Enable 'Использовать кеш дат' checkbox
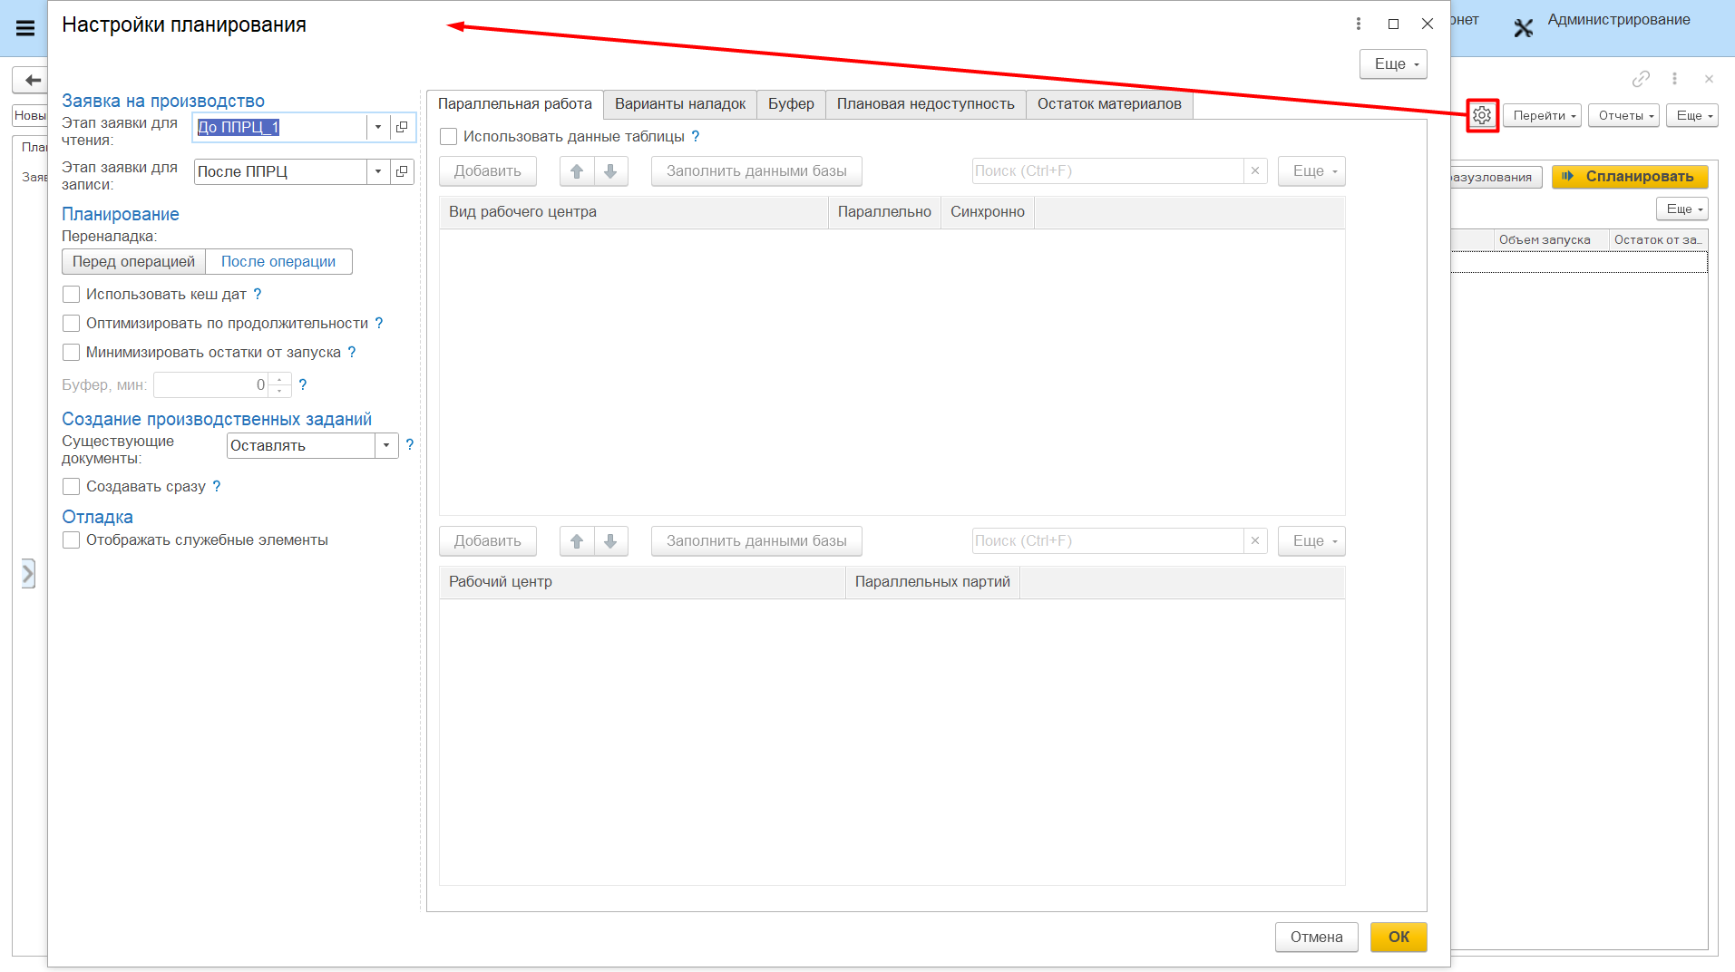This screenshot has height=972, width=1735. coord(71,295)
